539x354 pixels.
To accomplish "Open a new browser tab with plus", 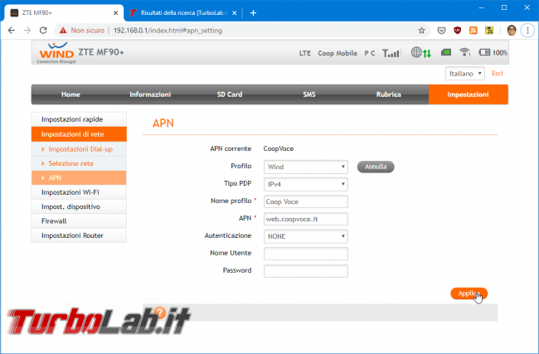I will point(254,13).
